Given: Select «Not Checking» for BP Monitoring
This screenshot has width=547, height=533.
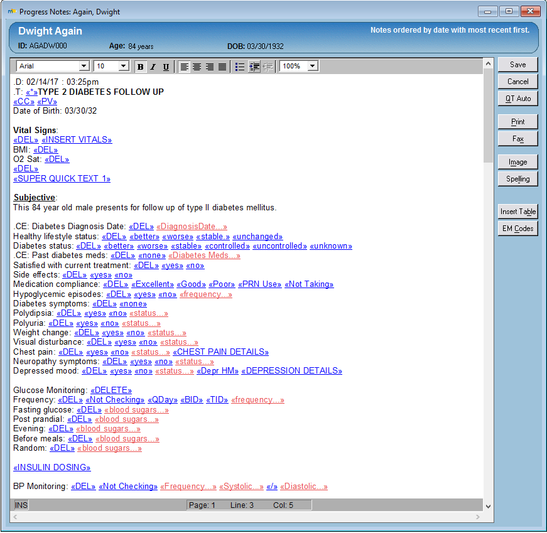Looking at the screenshot, I should [x=128, y=487].
